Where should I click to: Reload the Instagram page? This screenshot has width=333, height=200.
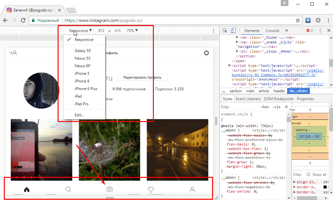click(x=23, y=20)
